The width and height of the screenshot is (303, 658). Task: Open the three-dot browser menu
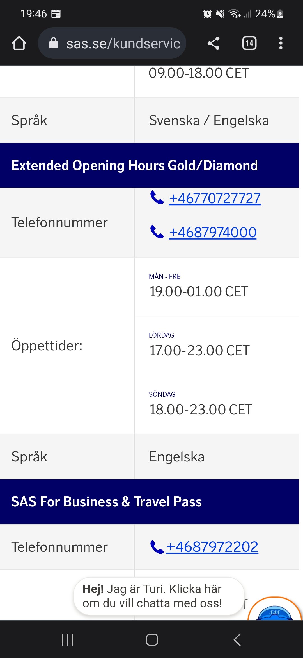pos(281,43)
